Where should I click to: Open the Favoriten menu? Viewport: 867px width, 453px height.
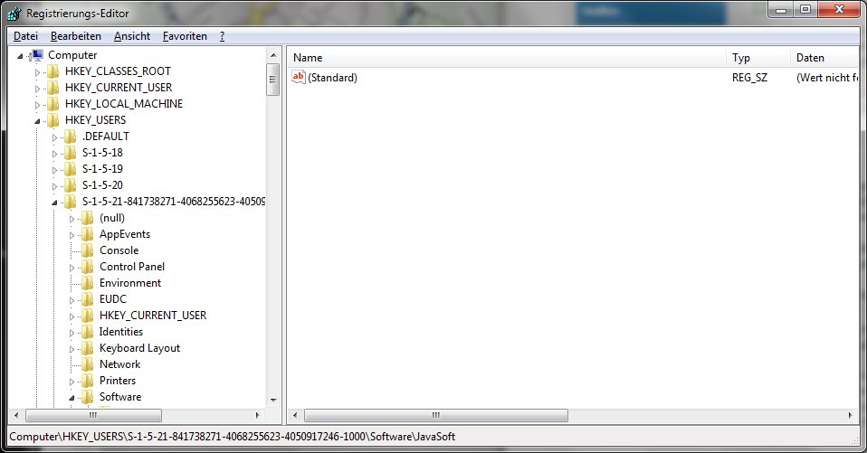pyautogui.click(x=185, y=36)
